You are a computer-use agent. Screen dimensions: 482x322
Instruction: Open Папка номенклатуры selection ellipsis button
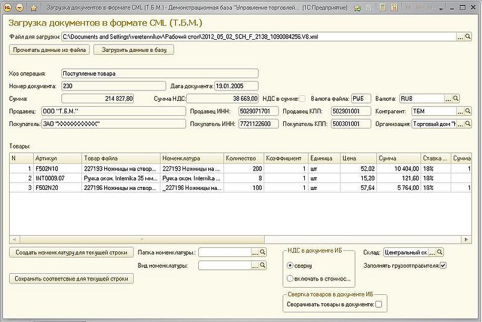pyautogui.click(x=255, y=253)
